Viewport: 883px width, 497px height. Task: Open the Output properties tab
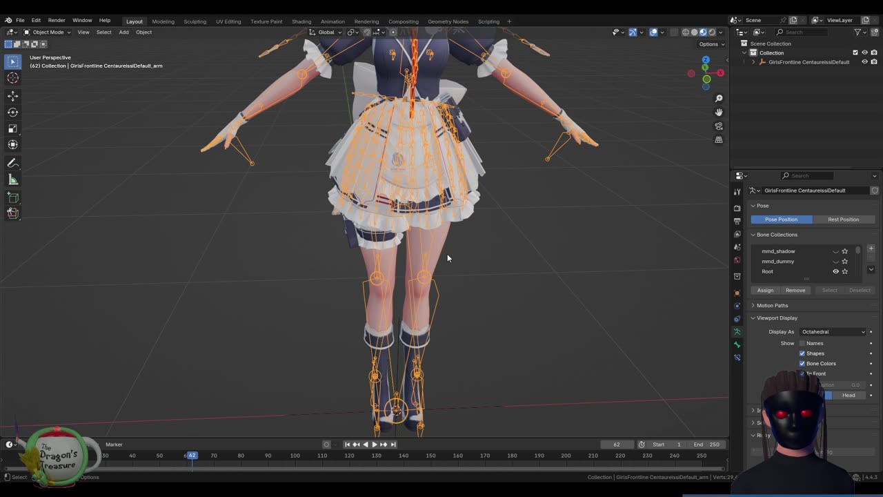click(737, 221)
